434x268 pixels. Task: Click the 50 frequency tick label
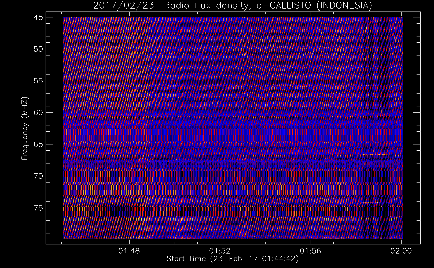[x=38, y=49]
